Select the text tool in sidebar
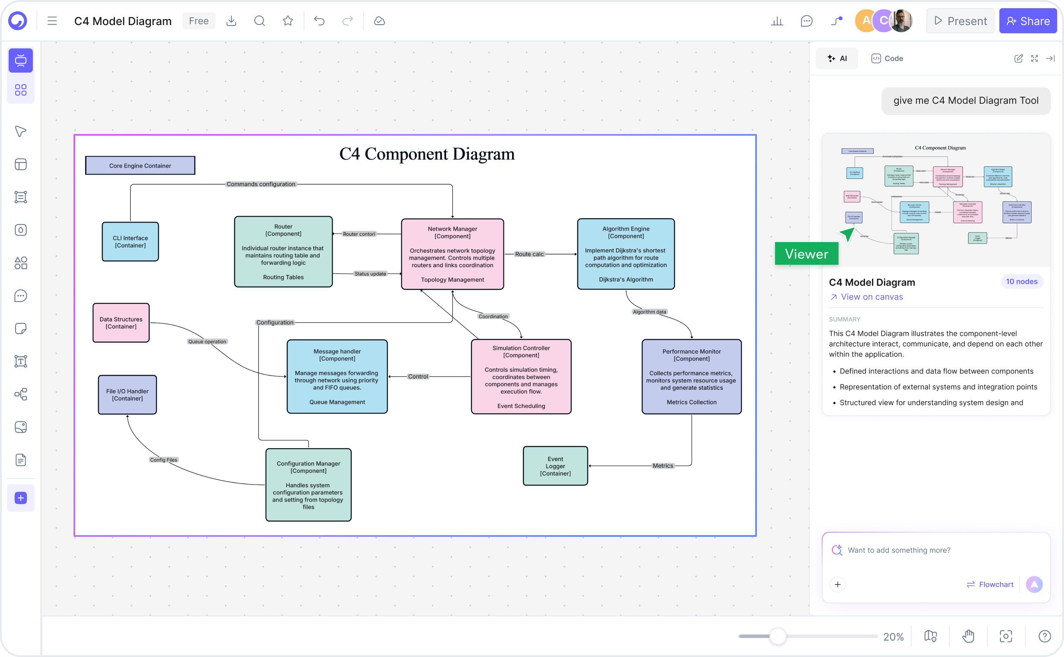The width and height of the screenshot is (1064, 657). pos(20,361)
